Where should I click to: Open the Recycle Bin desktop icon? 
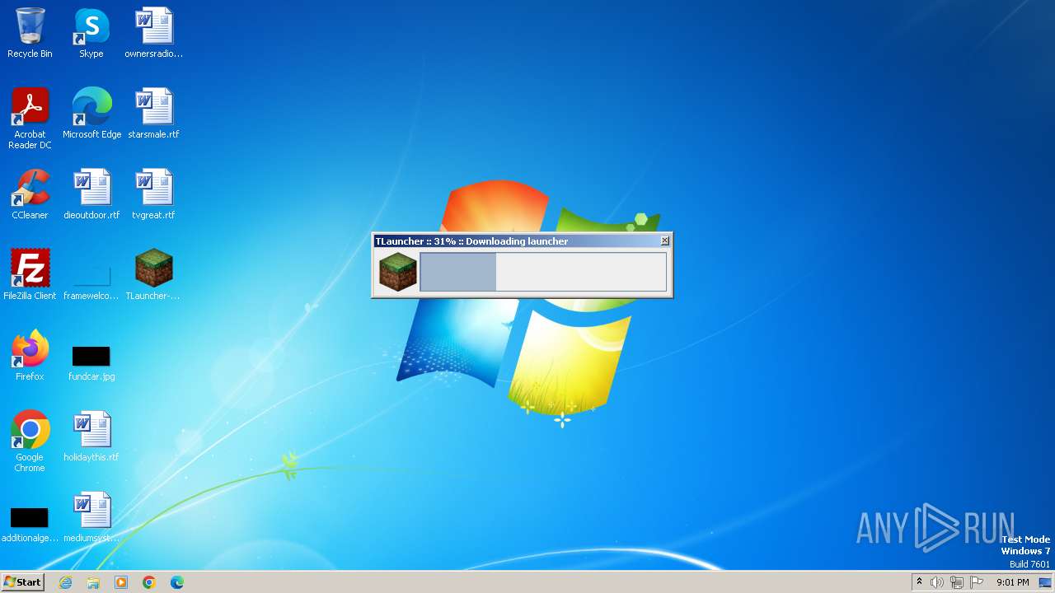point(30,33)
